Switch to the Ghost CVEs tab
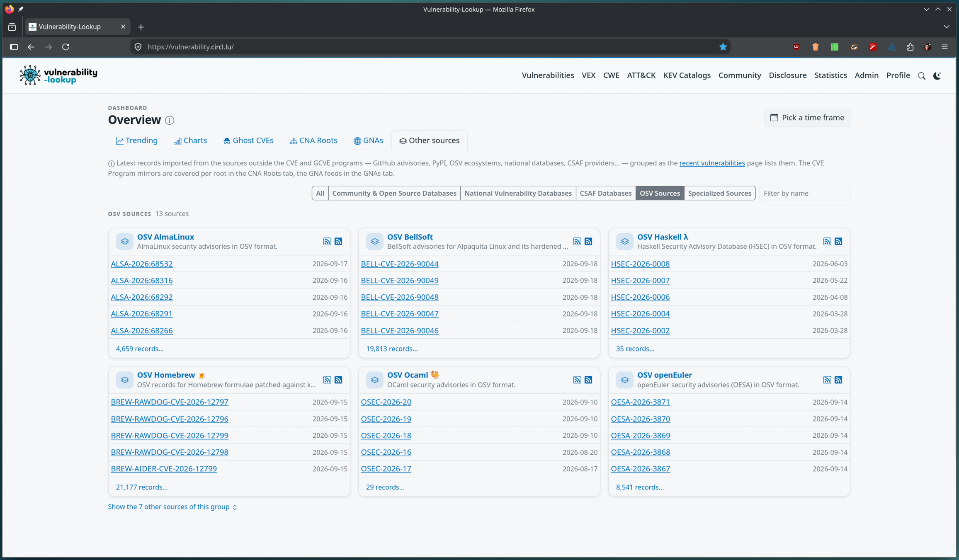 coord(248,141)
